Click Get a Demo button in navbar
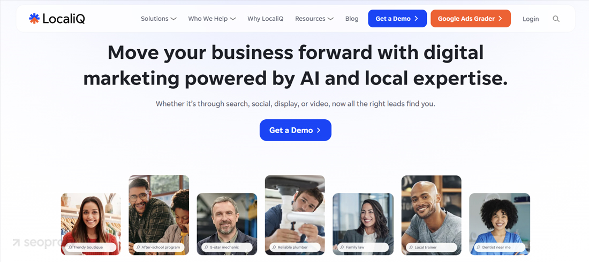 tap(397, 18)
